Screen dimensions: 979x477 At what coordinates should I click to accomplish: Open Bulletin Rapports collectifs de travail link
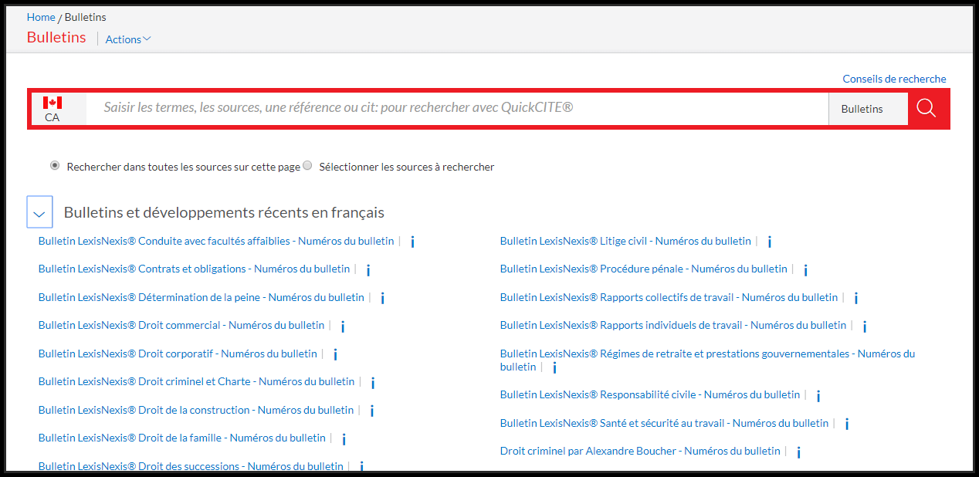pyautogui.click(x=669, y=297)
